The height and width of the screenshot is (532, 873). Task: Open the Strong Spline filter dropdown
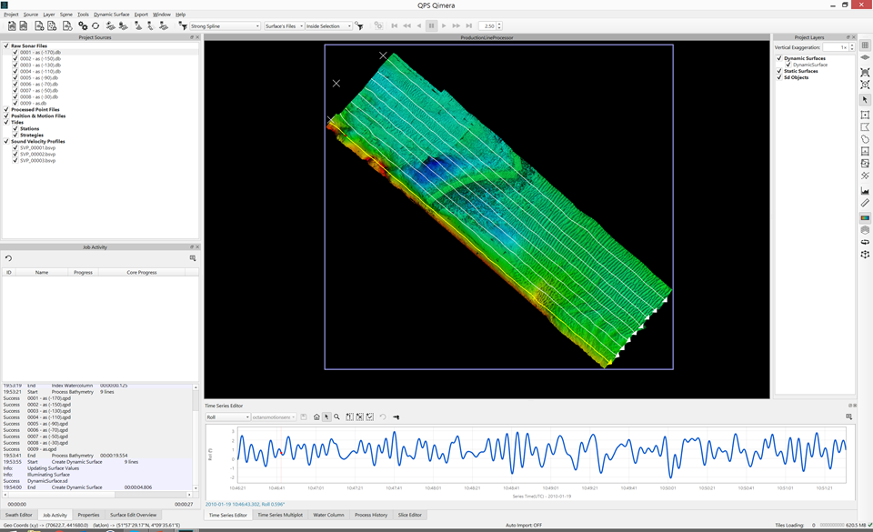225,26
